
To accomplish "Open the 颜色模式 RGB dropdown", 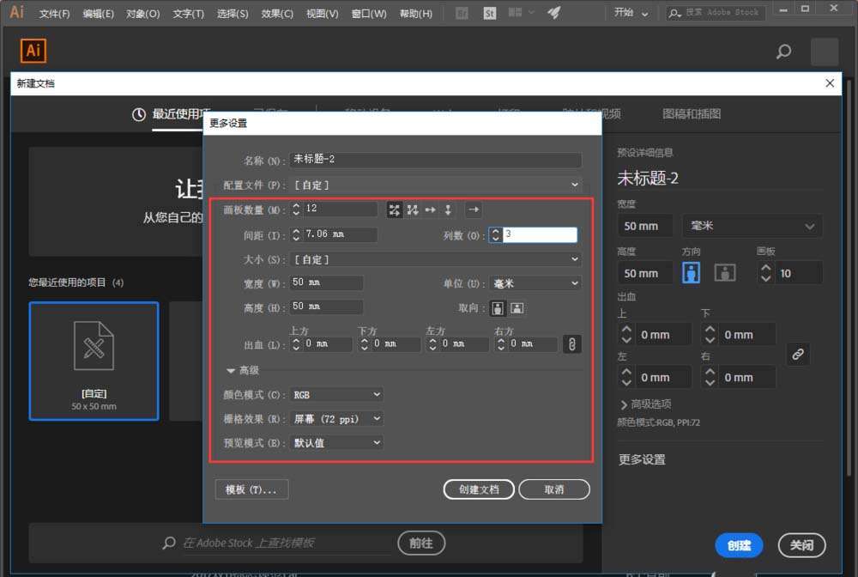I will [x=336, y=395].
